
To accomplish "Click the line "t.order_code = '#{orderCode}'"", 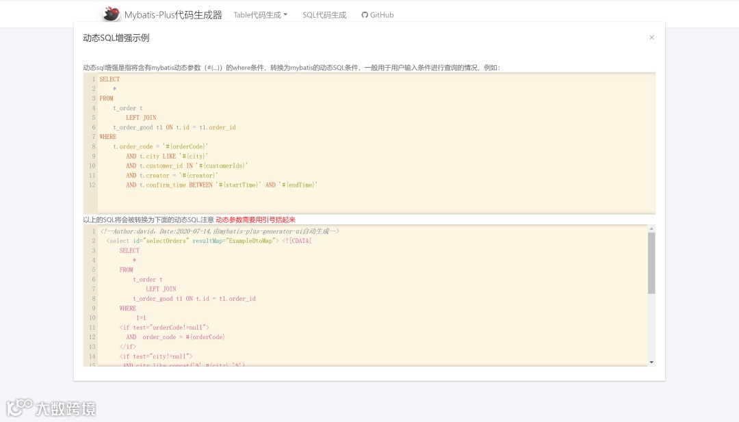I will coord(160,146).
